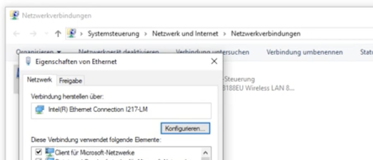The height and width of the screenshot is (160, 373).
Task: Expand chevron after Systemsteuerung in the breadcrumb
Action: (x=145, y=34)
